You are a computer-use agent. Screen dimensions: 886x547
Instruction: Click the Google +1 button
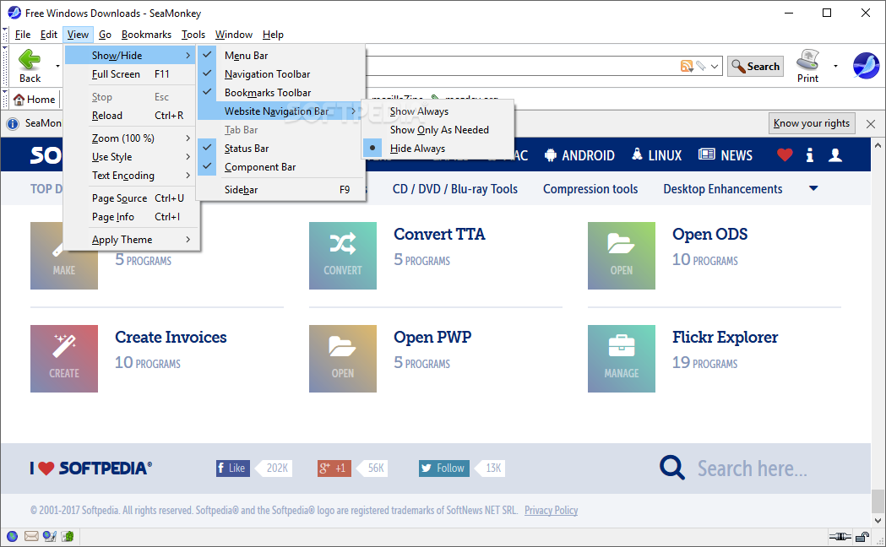(334, 468)
